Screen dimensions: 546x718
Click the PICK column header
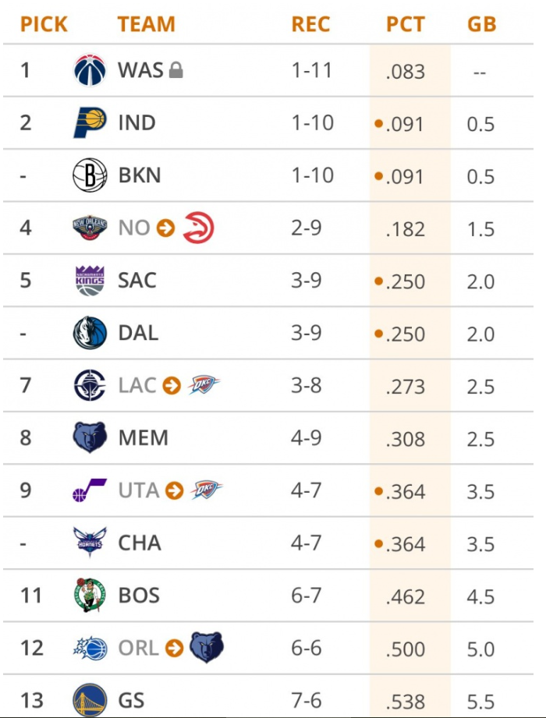(44, 24)
